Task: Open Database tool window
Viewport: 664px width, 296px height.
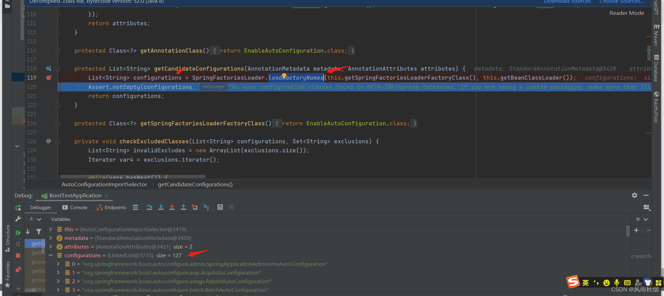Action: 656,68
